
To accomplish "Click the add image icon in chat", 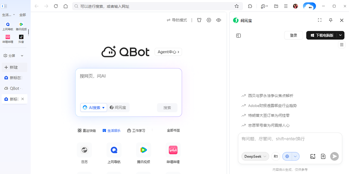I will [x=313, y=156].
